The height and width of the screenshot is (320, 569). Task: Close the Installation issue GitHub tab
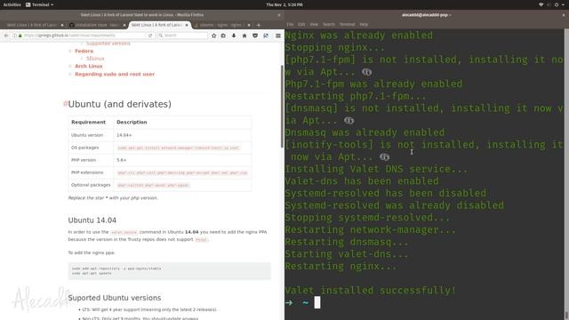click(x=124, y=25)
